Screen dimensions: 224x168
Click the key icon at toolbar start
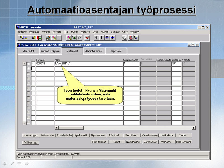23,38
